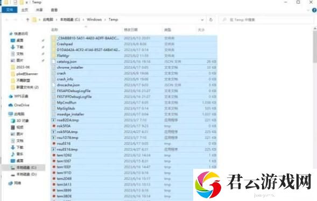Image resolution: width=317 pixels, height=201 pixels.
Task: Click the Crashpad folder icon
Action: click(54, 44)
